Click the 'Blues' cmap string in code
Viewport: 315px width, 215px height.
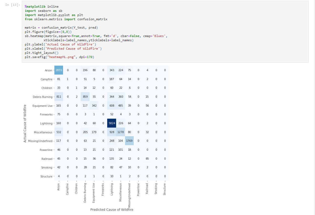pyautogui.click(x=159, y=36)
